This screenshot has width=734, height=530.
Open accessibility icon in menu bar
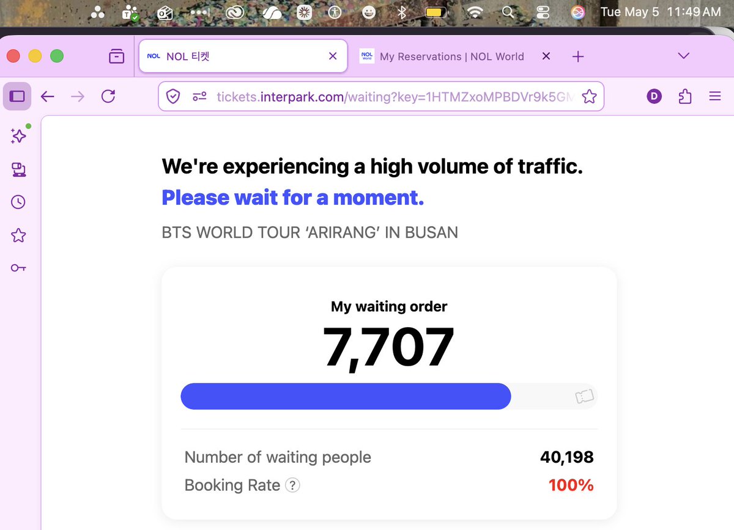pyautogui.click(x=335, y=12)
